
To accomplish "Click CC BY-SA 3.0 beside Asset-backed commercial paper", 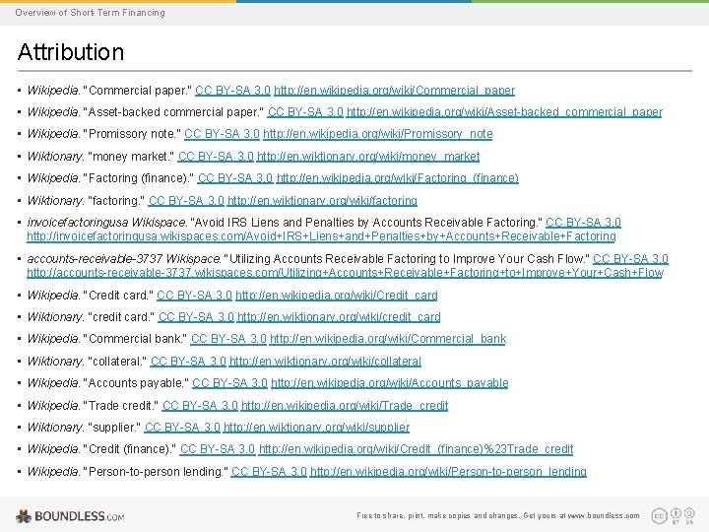I will 305,112.
